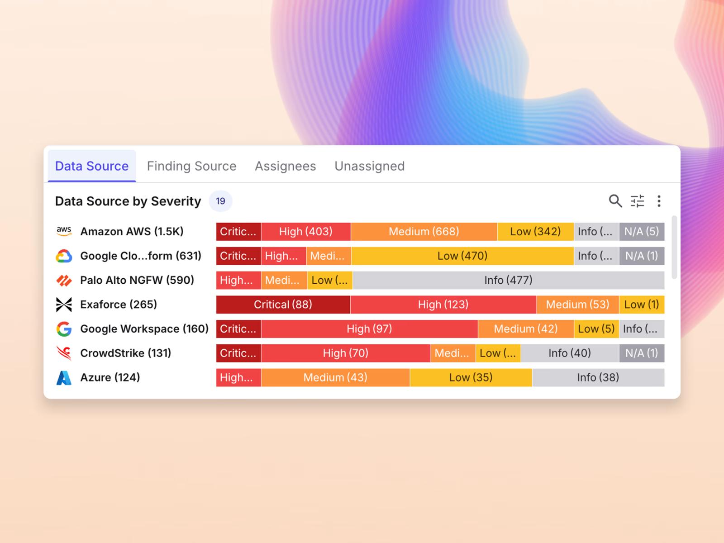Screen dimensions: 724x543
Task: Click the N/A (1) segment in CrowdStrike row
Action: pos(642,353)
